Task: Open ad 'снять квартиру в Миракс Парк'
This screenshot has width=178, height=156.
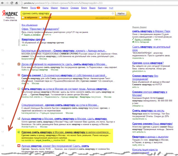Action: (151, 31)
